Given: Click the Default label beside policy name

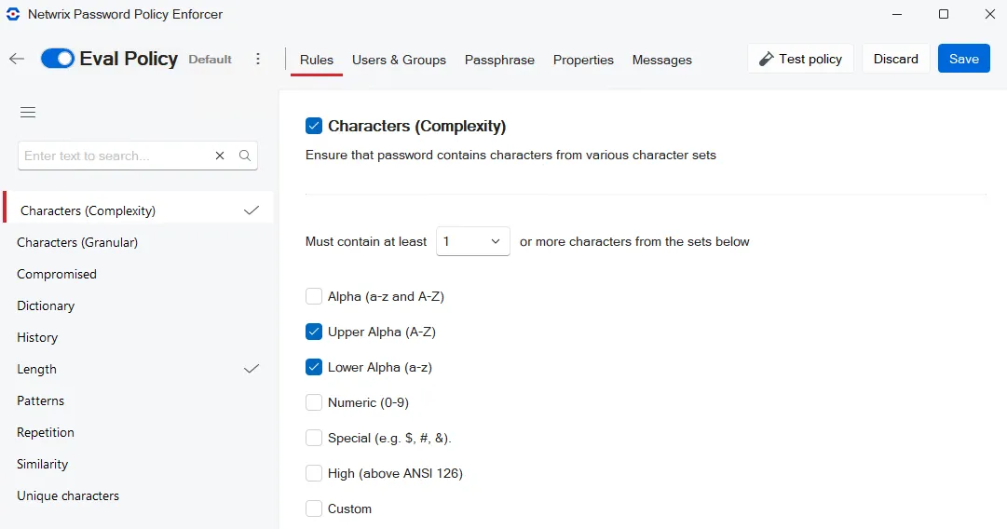Looking at the screenshot, I should point(210,59).
